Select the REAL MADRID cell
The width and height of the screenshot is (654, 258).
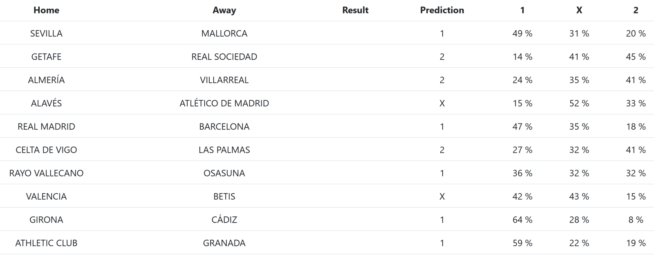46,126
